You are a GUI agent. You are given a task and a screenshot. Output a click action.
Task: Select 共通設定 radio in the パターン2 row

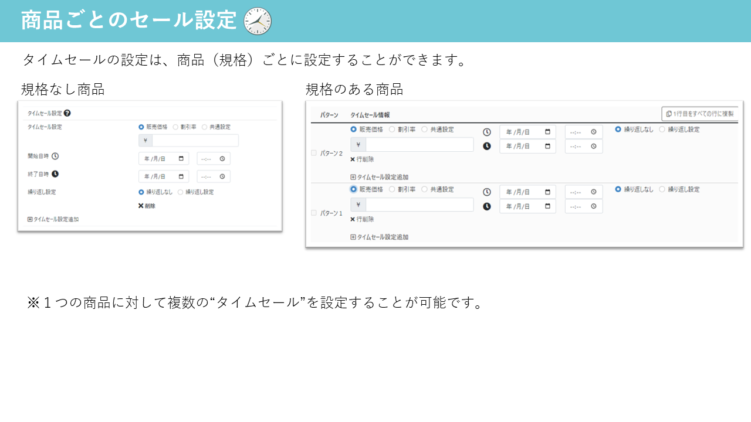424,130
